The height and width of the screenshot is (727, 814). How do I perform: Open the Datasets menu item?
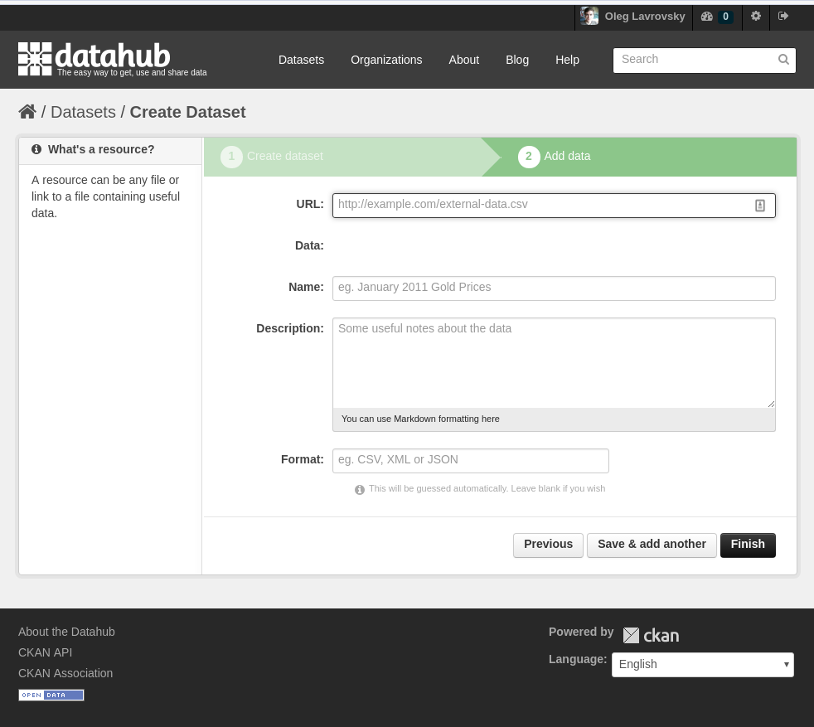click(301, 60)
